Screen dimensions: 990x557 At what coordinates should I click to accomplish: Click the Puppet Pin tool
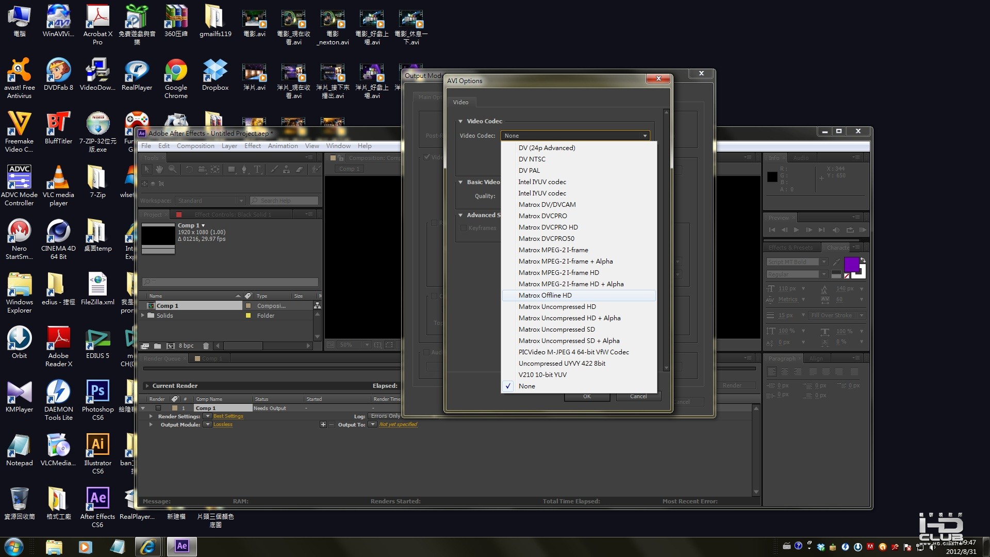click(x=316, y=169)
